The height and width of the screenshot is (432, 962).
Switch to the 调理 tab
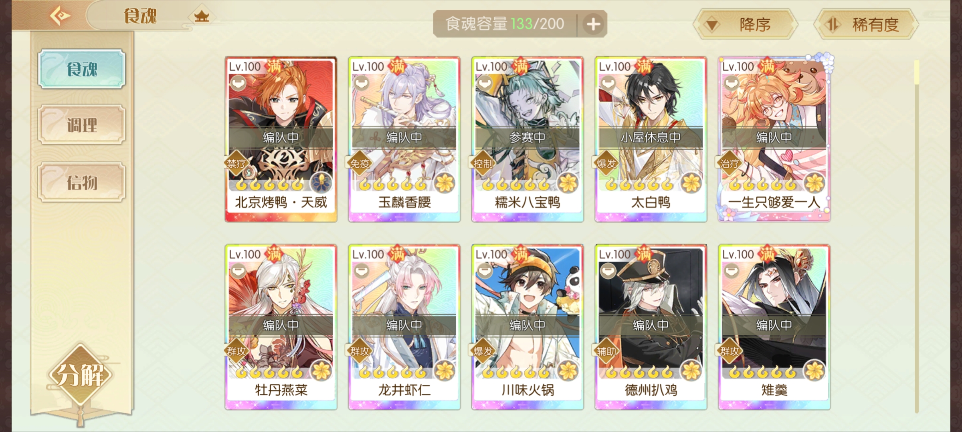82,125
